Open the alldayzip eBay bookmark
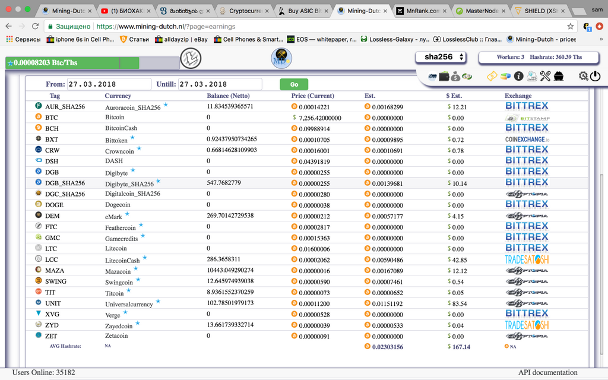The image size is (608, 380). (x=181, y=39)
